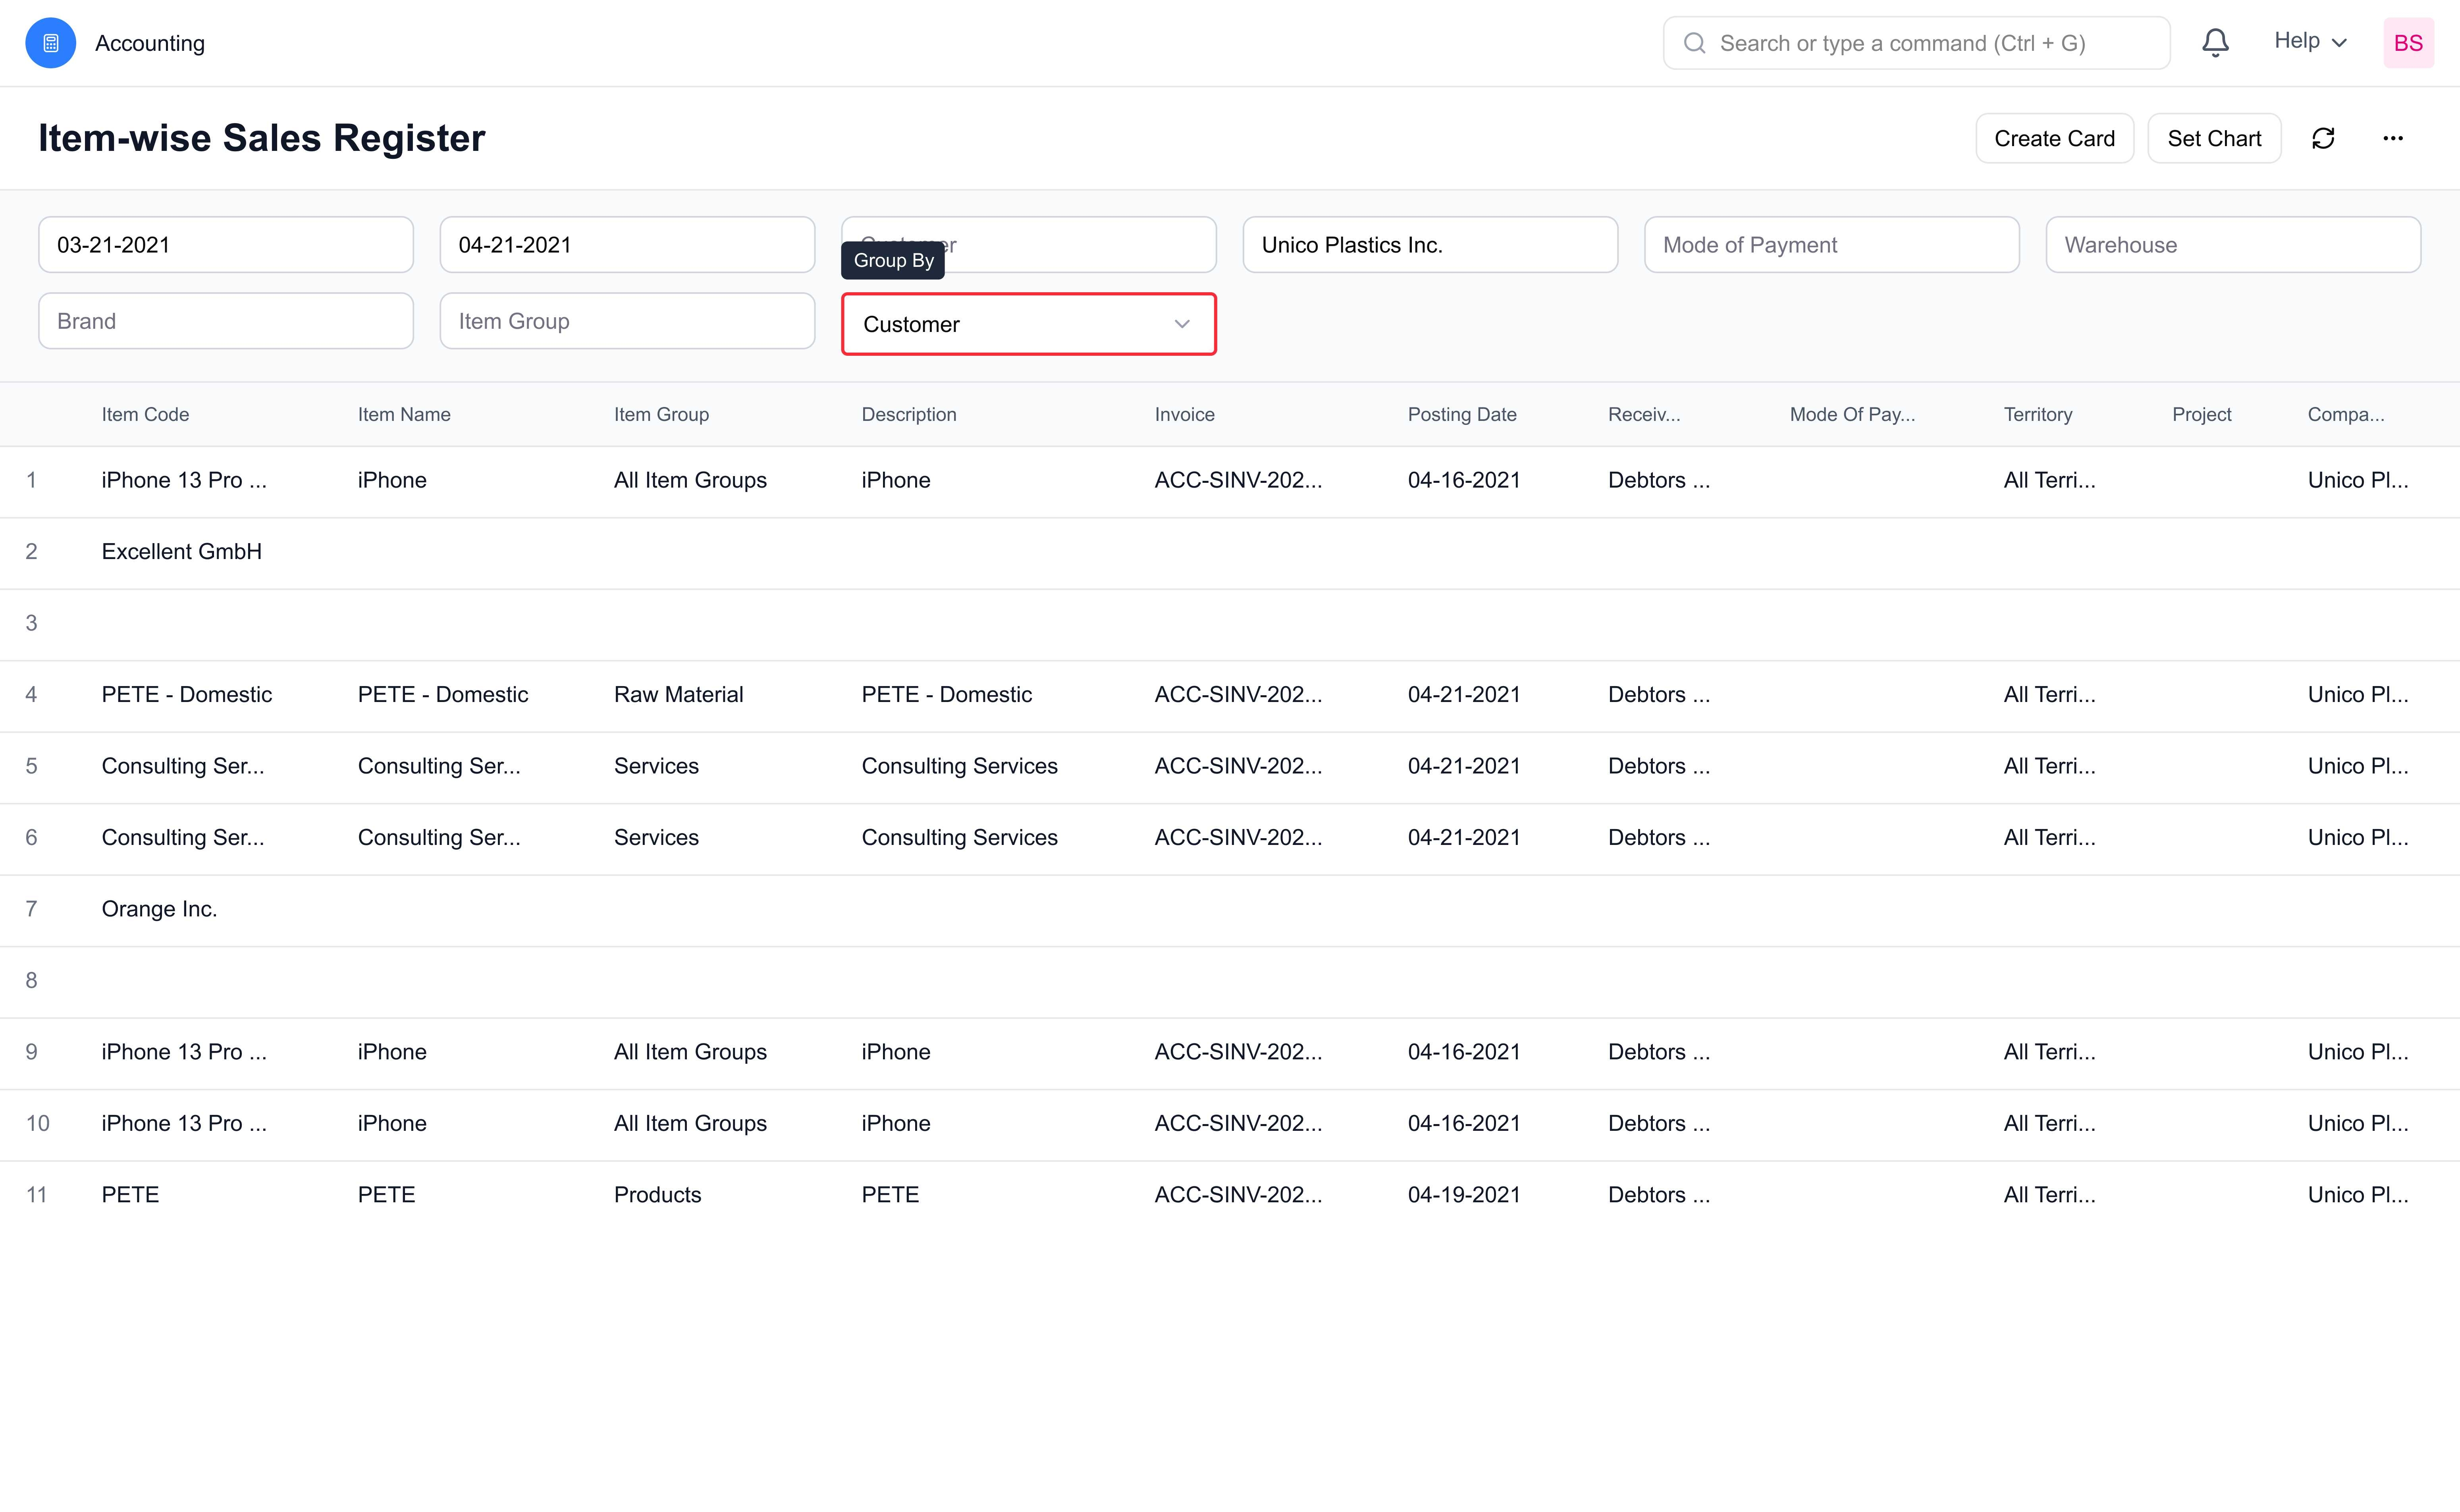Click the Brand filter field
Viewport: 2460px width, 1512px height.
click(x=225, y=320)
